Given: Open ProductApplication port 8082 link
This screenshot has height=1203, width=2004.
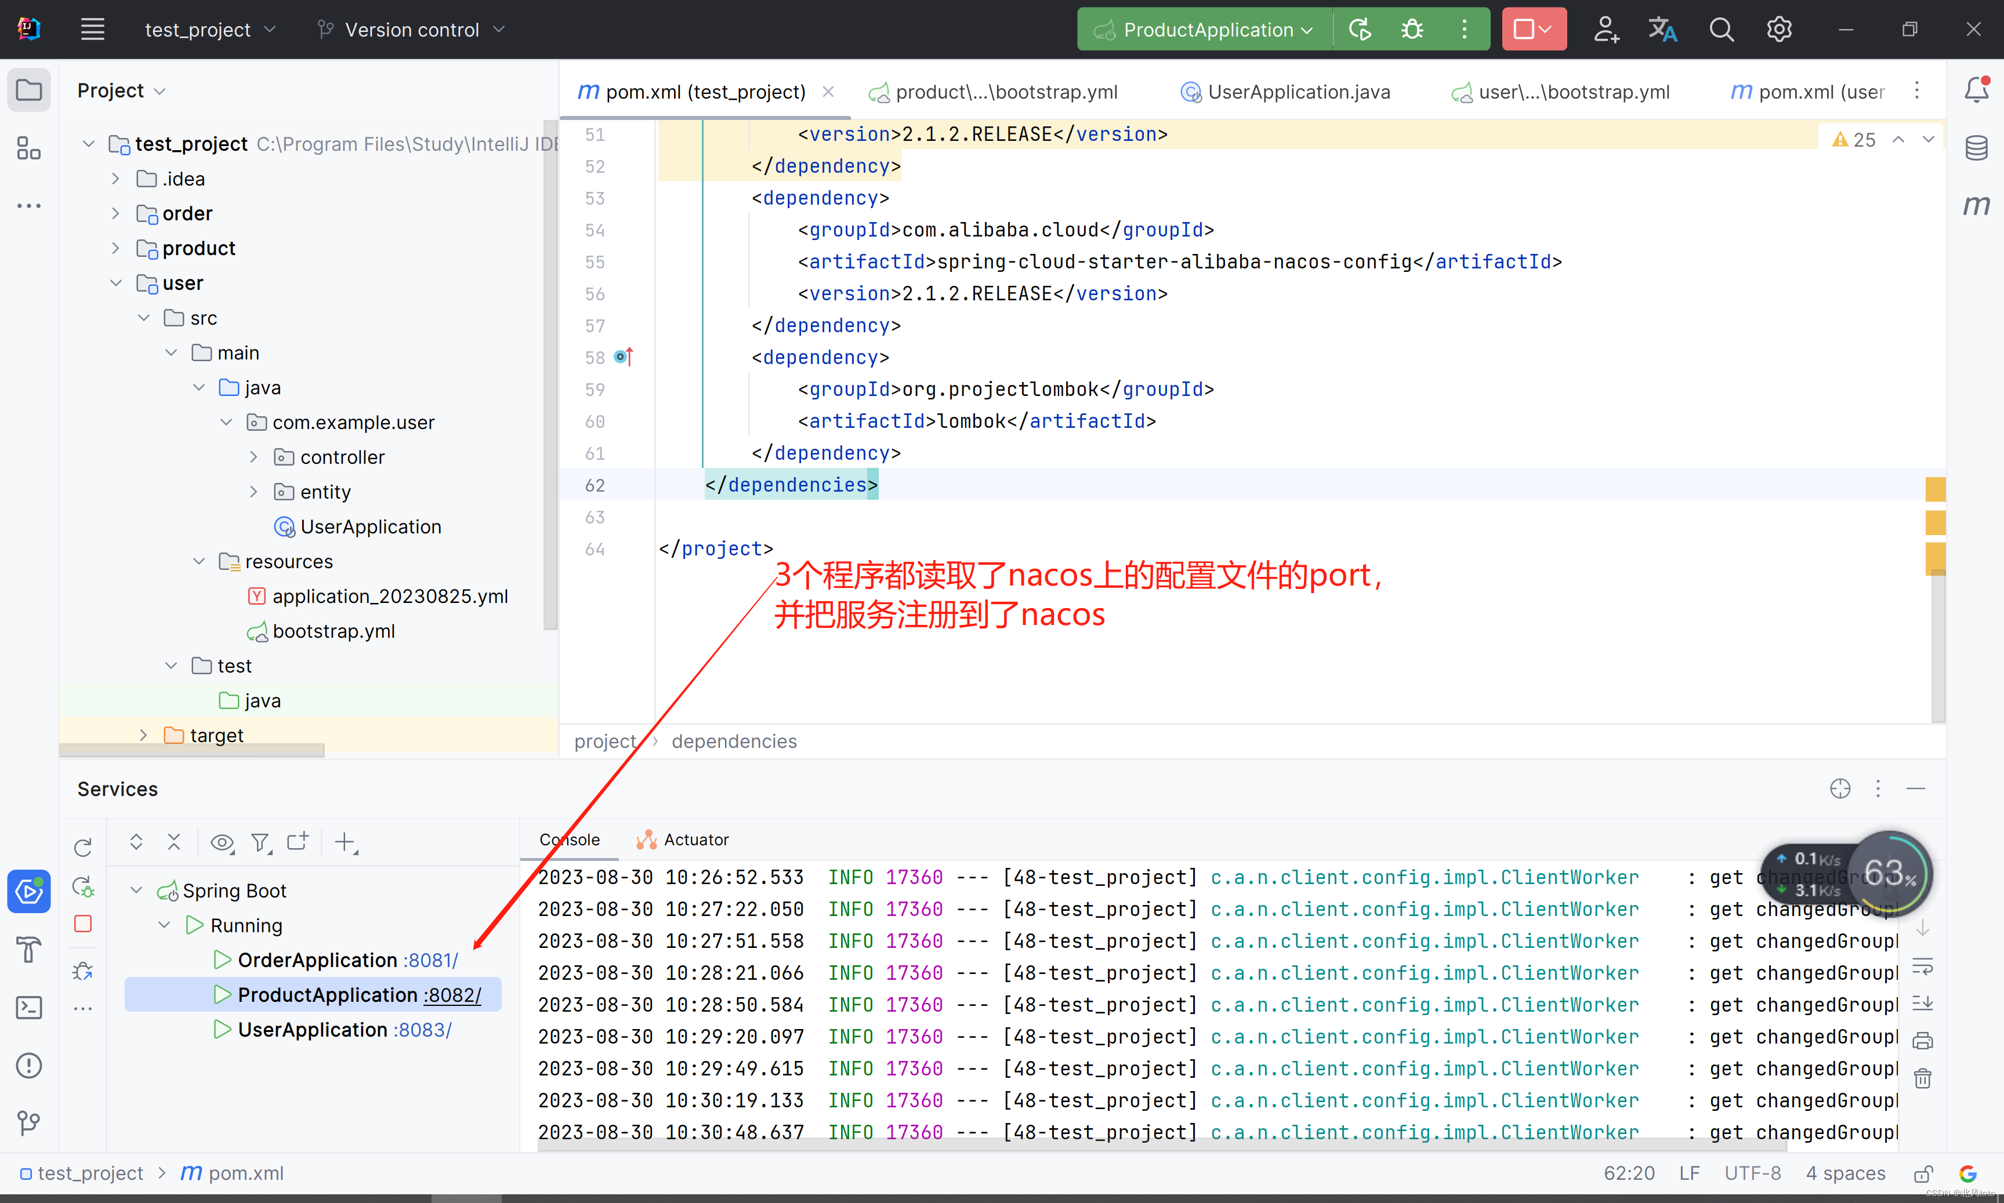Looking at the screenshot, I should click(x=452, y=995).
